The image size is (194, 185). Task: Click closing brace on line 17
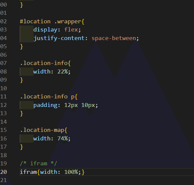tap(21, 147)
